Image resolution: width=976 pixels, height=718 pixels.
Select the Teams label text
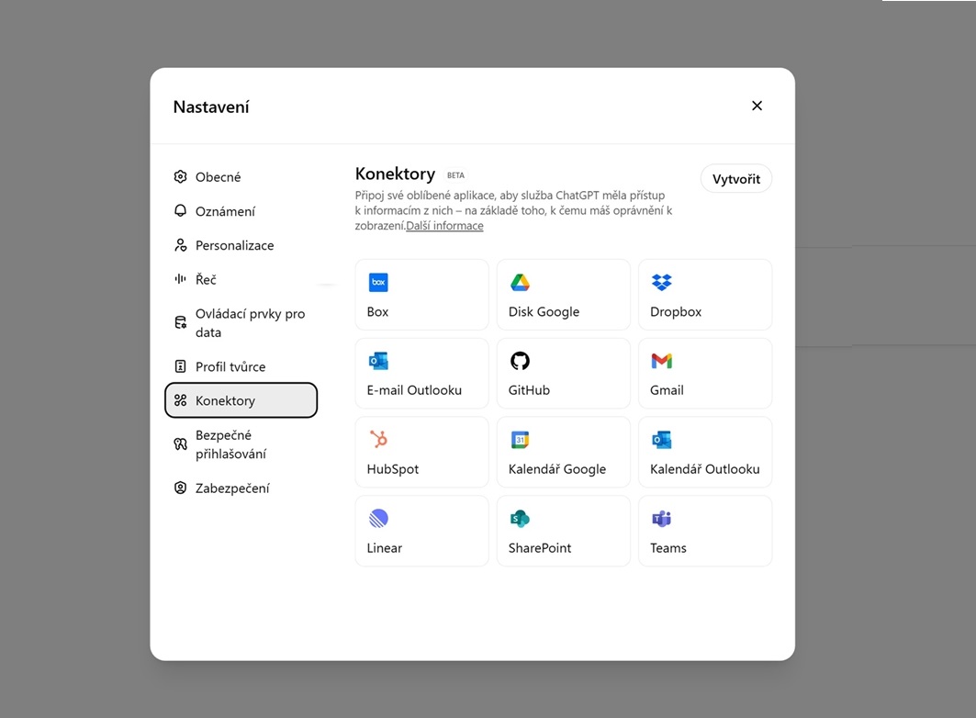coord(668,548)
